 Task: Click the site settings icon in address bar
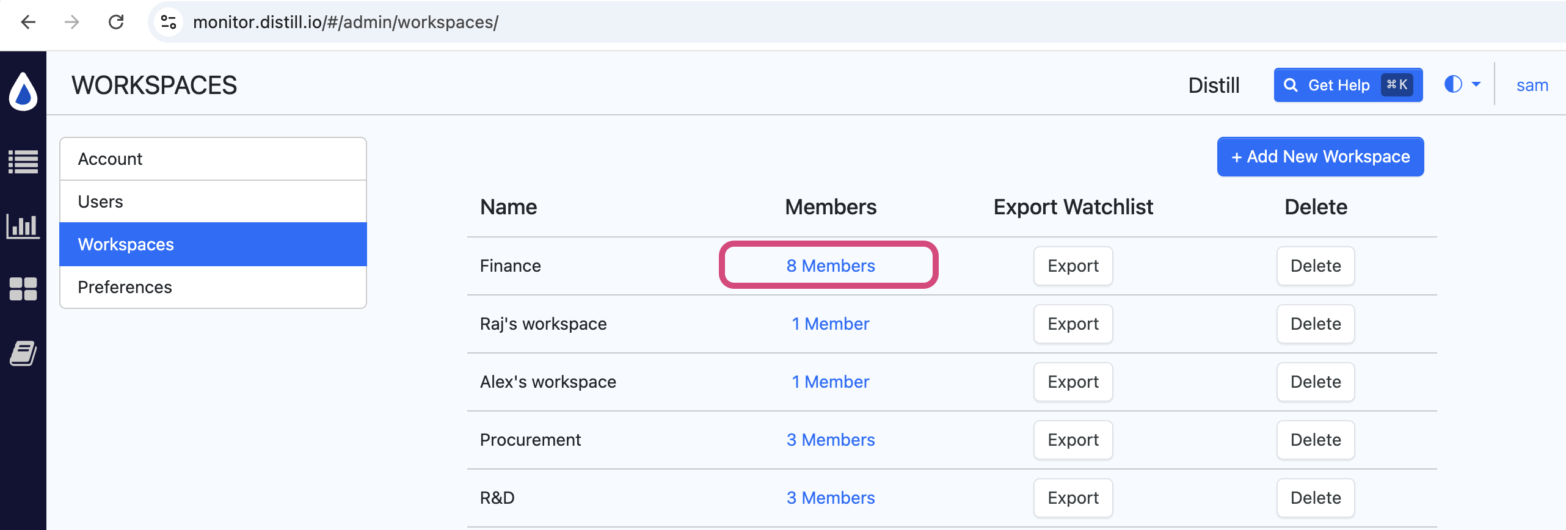pos(168,23)
